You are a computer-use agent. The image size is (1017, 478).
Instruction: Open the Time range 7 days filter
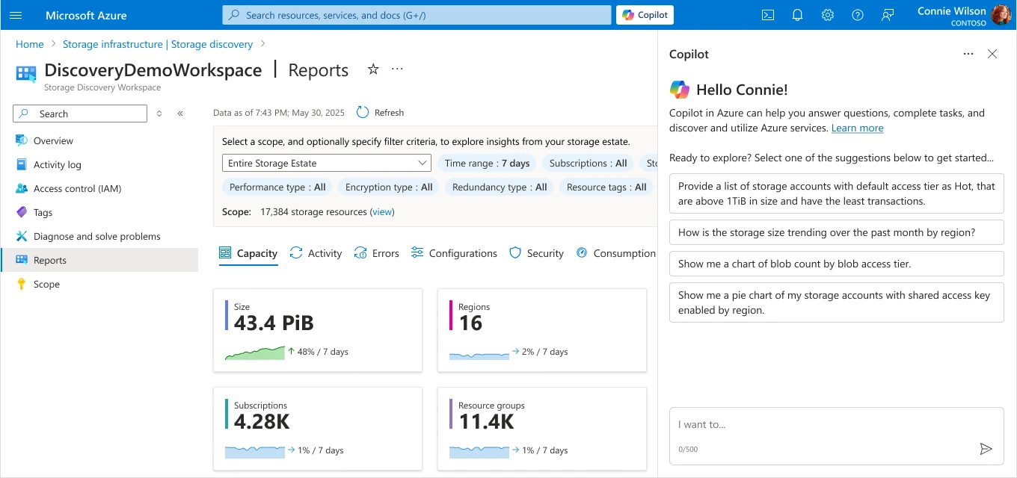click(x=487, y=162)
